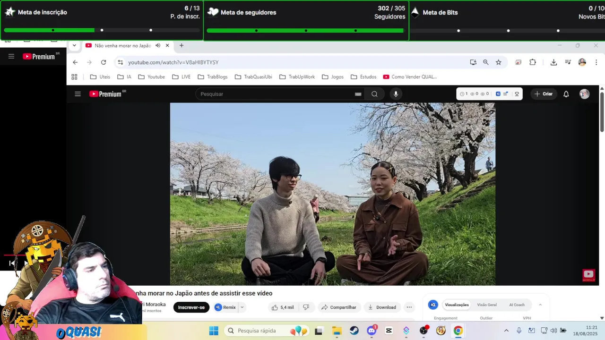
Task: Open File Explorer from the taskbar
Action: pos(337,331)
